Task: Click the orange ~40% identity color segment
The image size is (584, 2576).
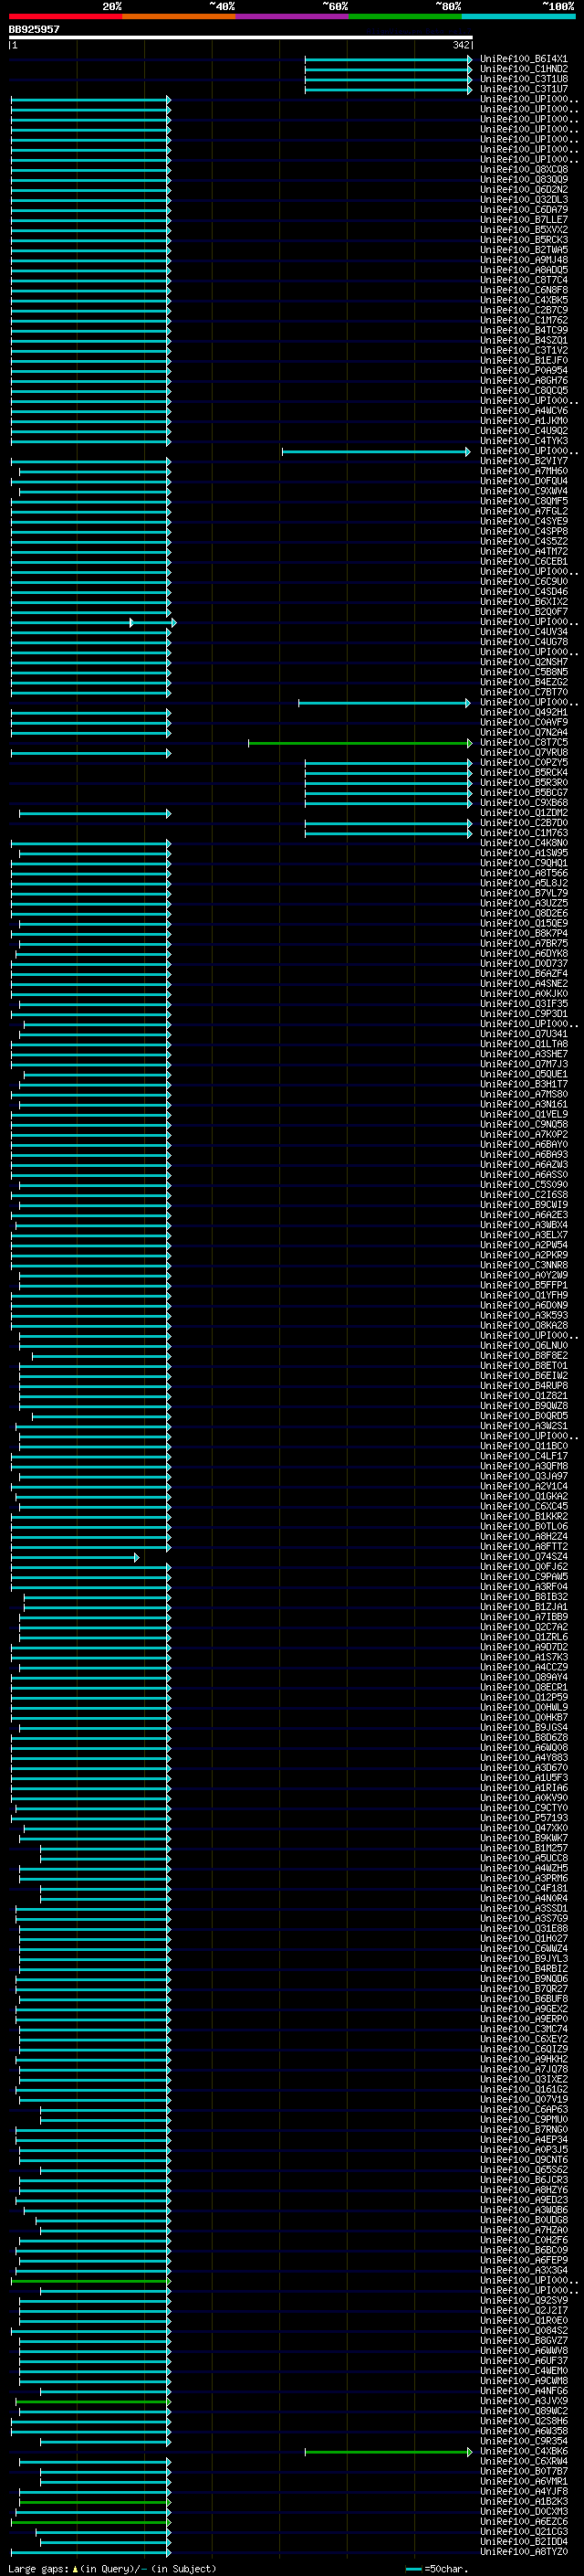Action: [x=179, y=16]
